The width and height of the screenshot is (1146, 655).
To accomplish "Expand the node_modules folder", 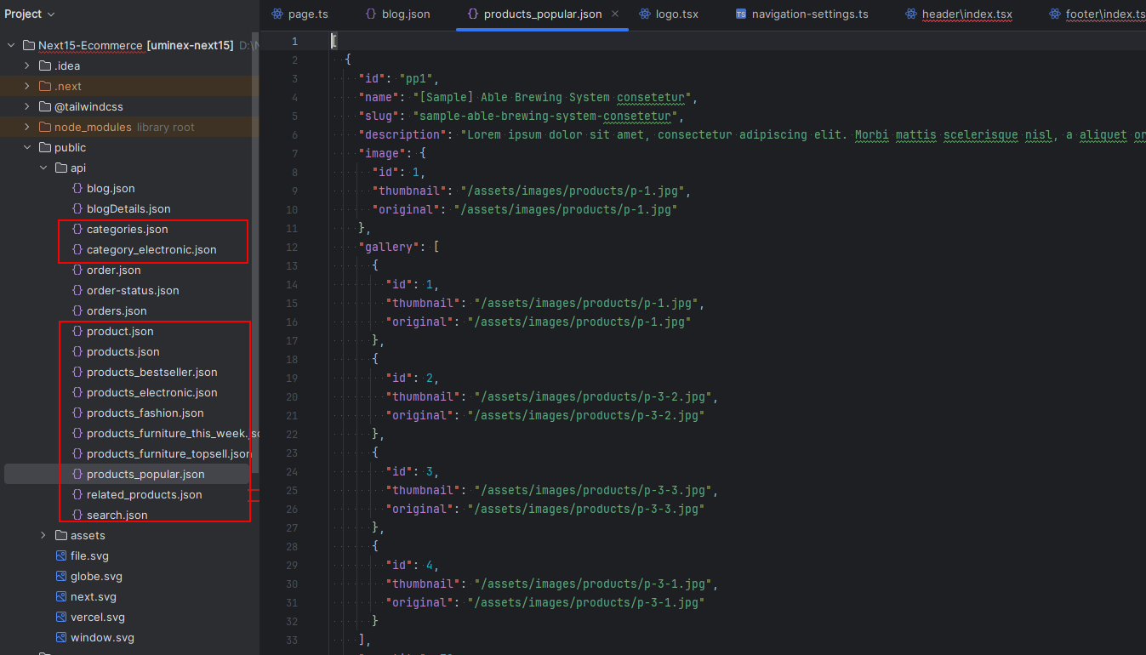I will click(27, 127).
